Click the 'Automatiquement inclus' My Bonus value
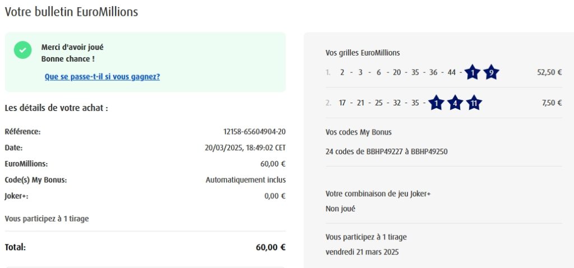Image resolution: width=574 pixels, height=268 pixels. 246,180
